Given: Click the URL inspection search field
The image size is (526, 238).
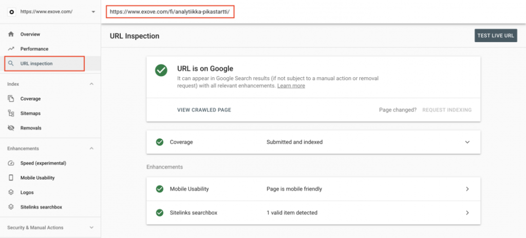Looking at the screenshot, I should tap(170, 12).
